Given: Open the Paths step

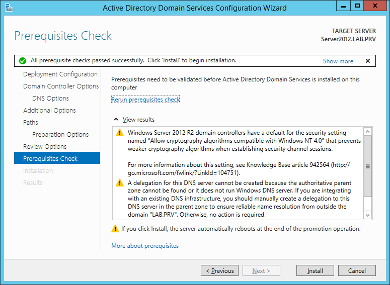Looking at the screenshot, I should [x=31, y=123].
